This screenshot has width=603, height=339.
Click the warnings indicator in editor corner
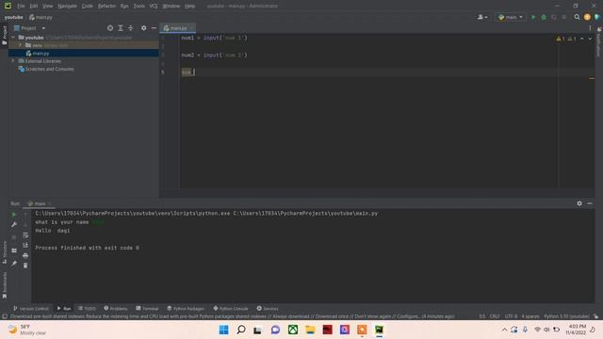click(x=566, y=39)
